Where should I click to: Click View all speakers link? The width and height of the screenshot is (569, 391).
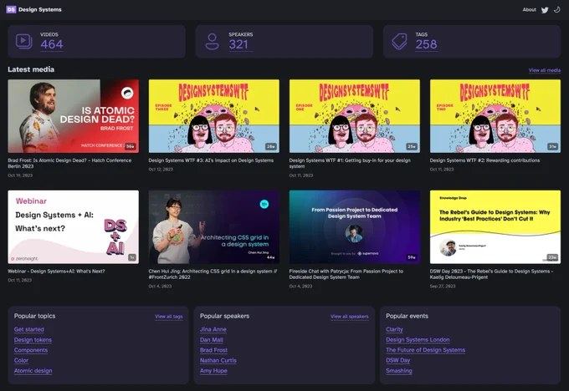[x=350, y=317]
